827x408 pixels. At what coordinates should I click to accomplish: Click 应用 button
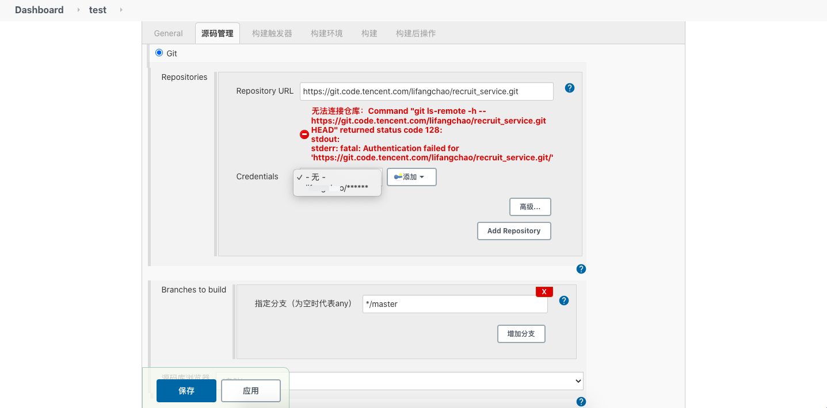(x=251, y=391)
